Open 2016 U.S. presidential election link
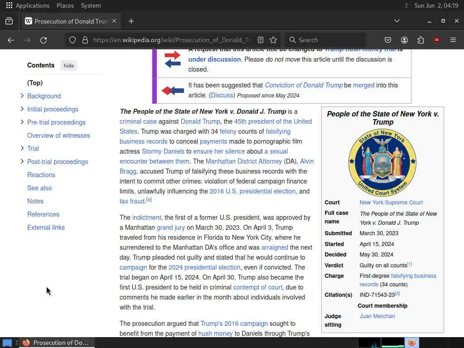 tap(252, 191)
